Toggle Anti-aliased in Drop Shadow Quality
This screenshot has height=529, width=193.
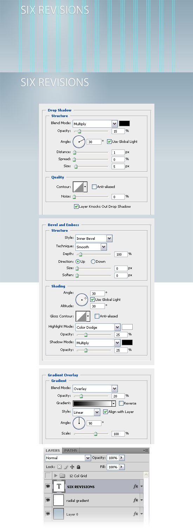tap(94, 187)
